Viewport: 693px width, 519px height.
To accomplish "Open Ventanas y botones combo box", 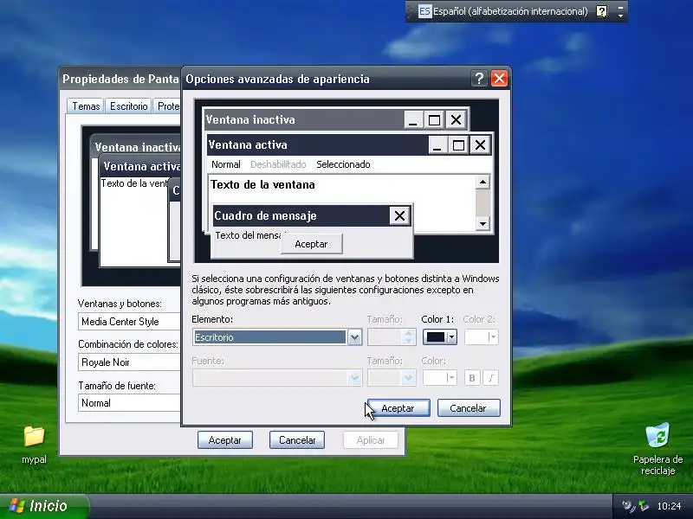I will tap(129, 322).
